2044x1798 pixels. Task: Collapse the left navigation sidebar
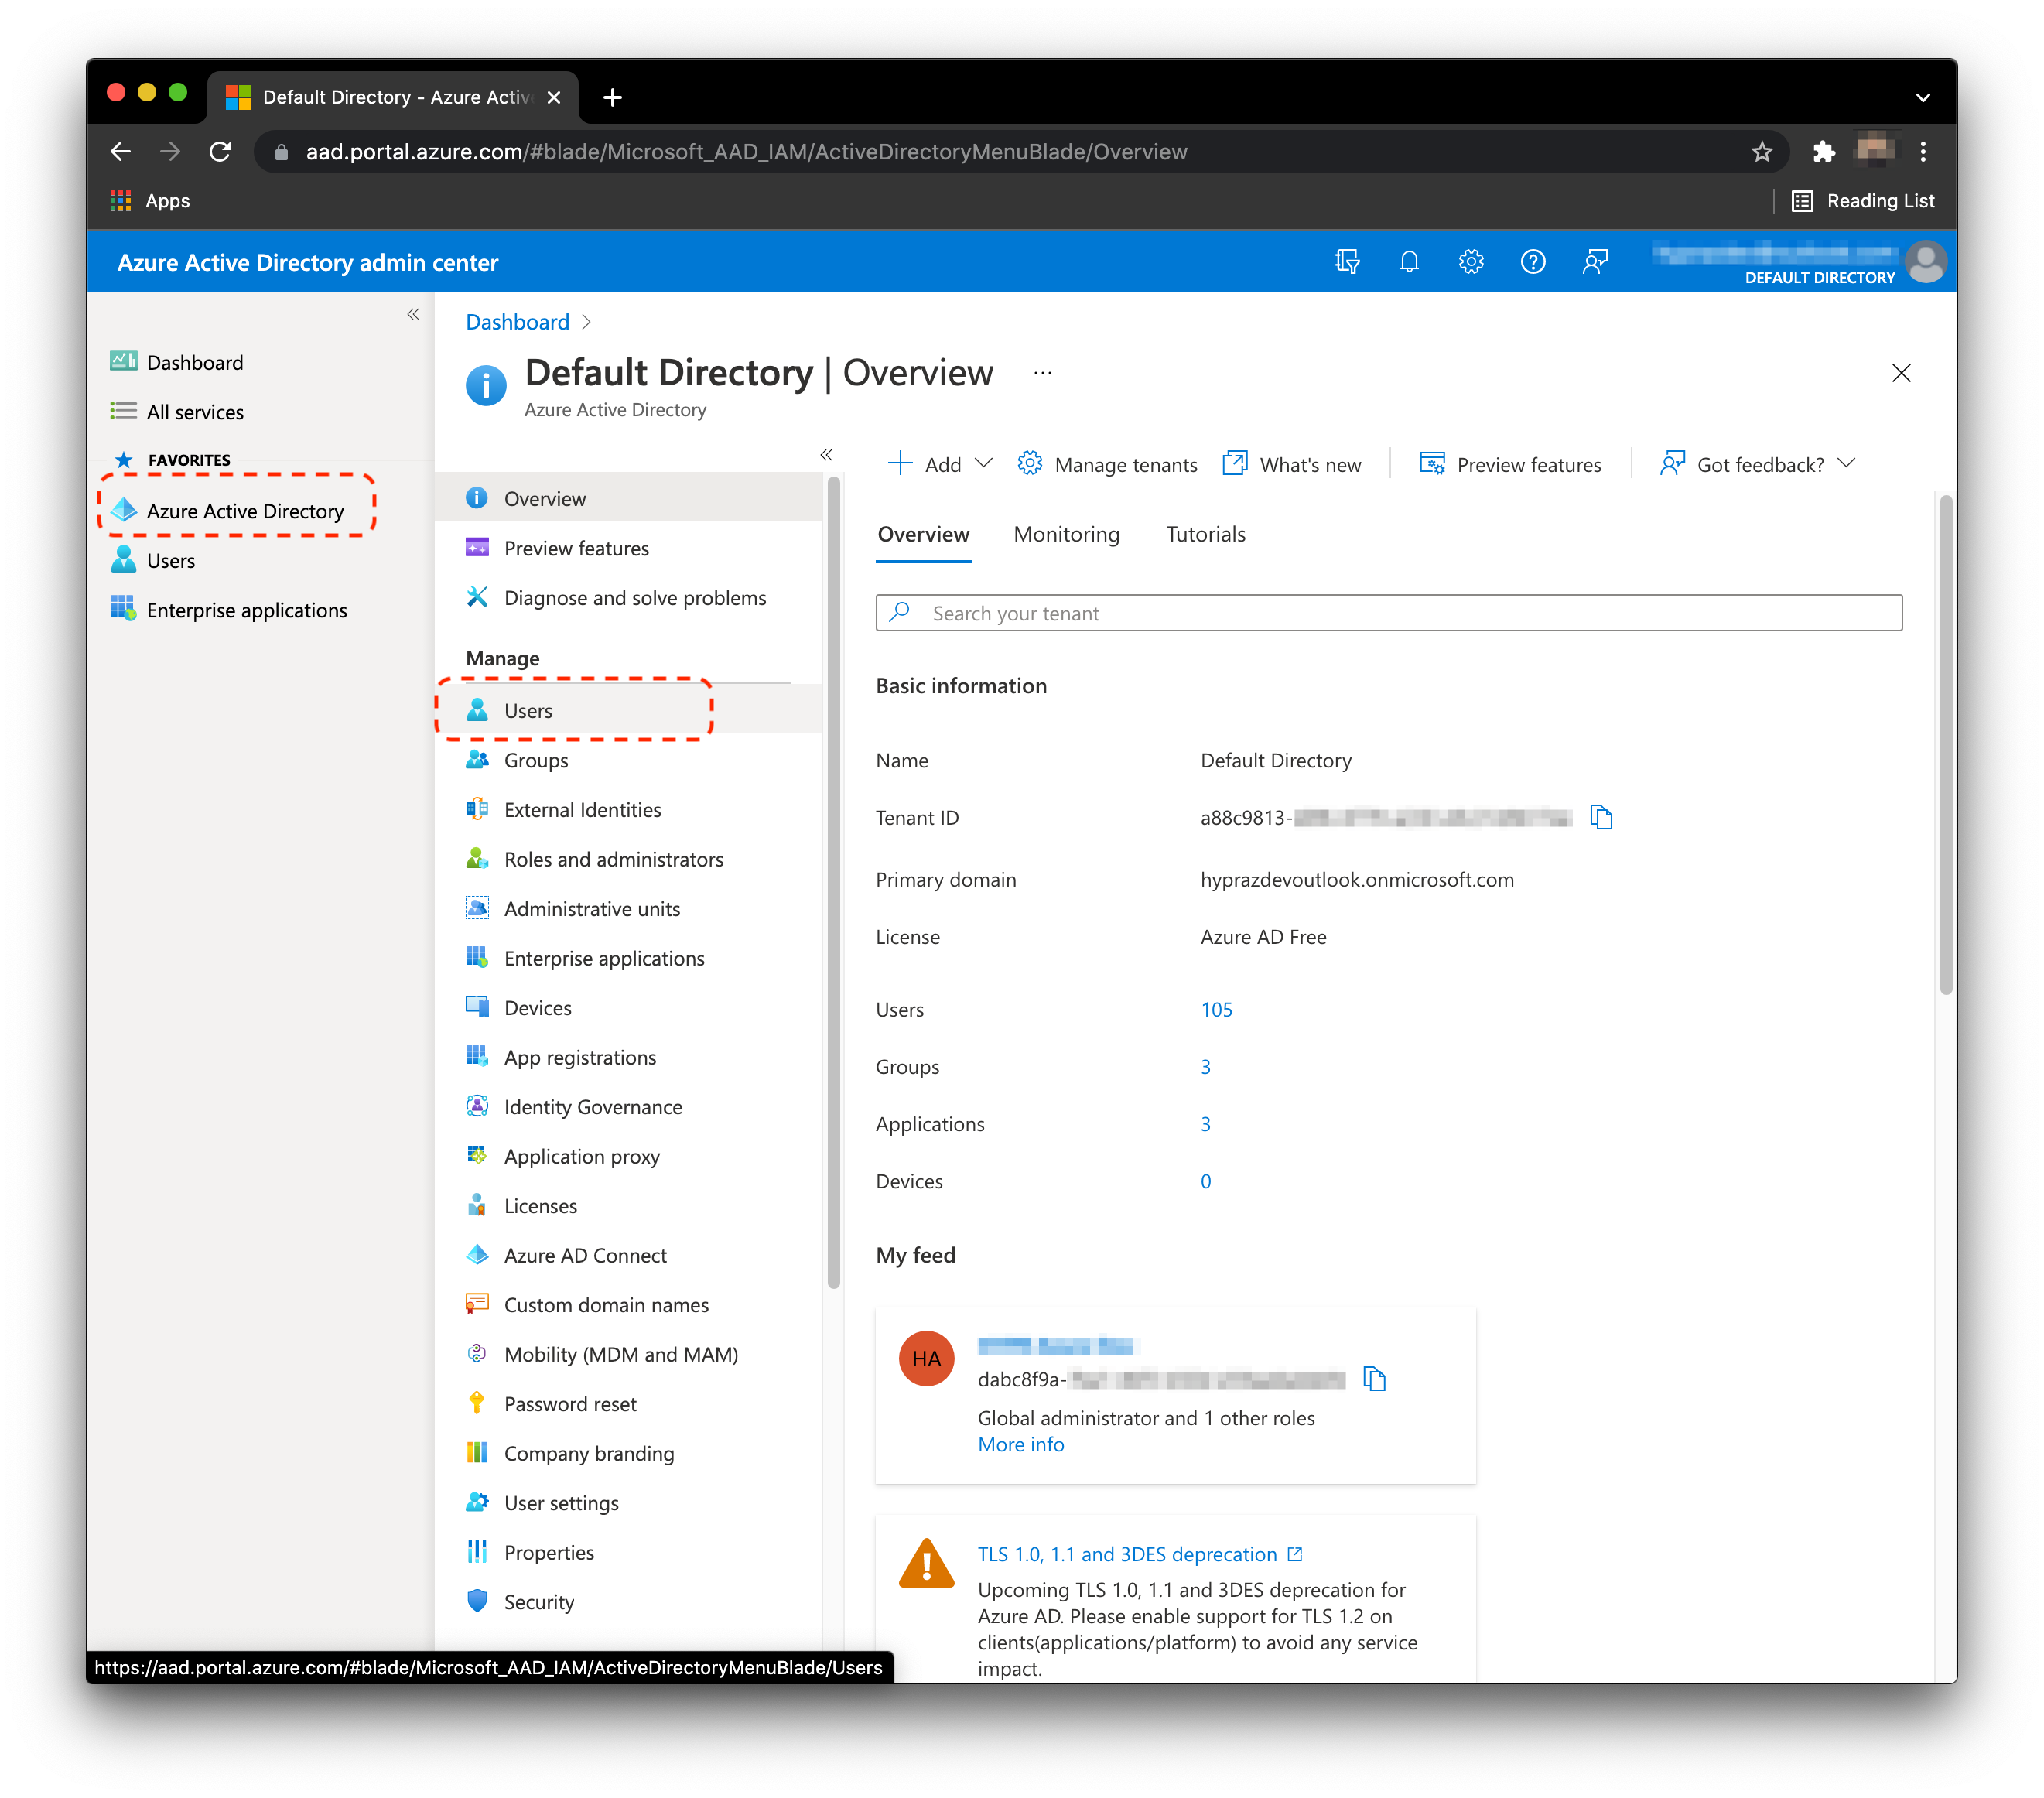pos(412,315)
